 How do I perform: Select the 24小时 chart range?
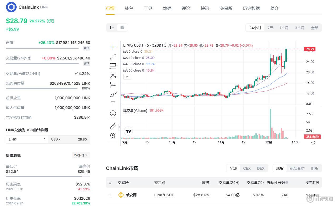click(255, 28)
